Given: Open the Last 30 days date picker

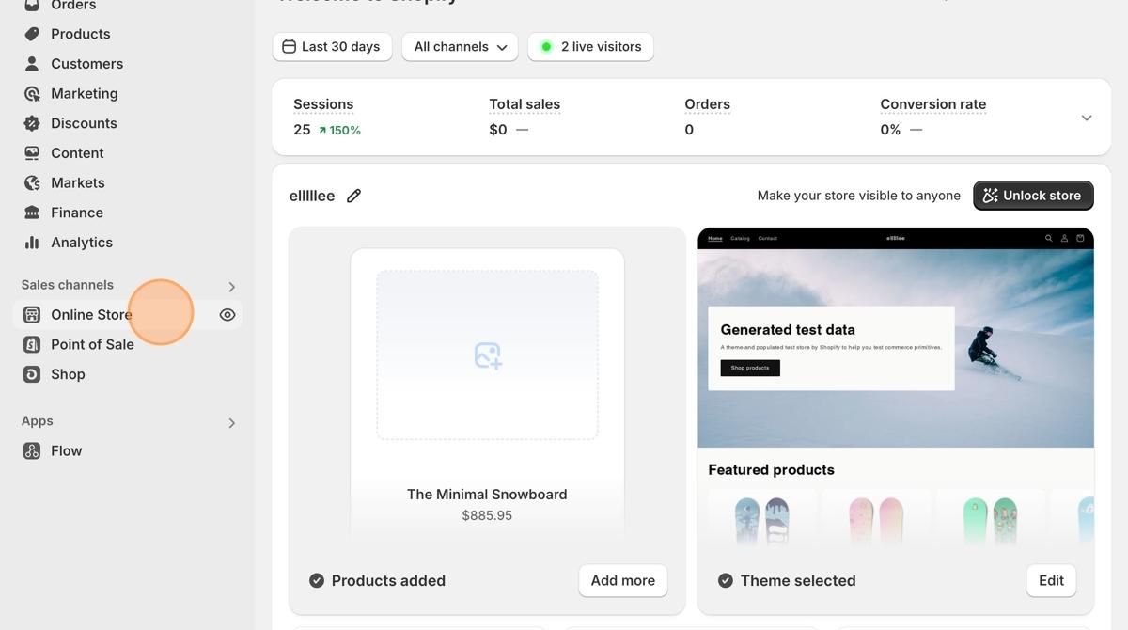Looking at the screenshot, I should (332, 47).
